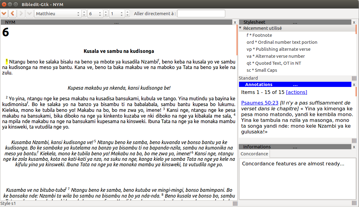Switch to the Concordance tab
The width and height of the screenshot is (359, 207).
click(x=254, y=154)
